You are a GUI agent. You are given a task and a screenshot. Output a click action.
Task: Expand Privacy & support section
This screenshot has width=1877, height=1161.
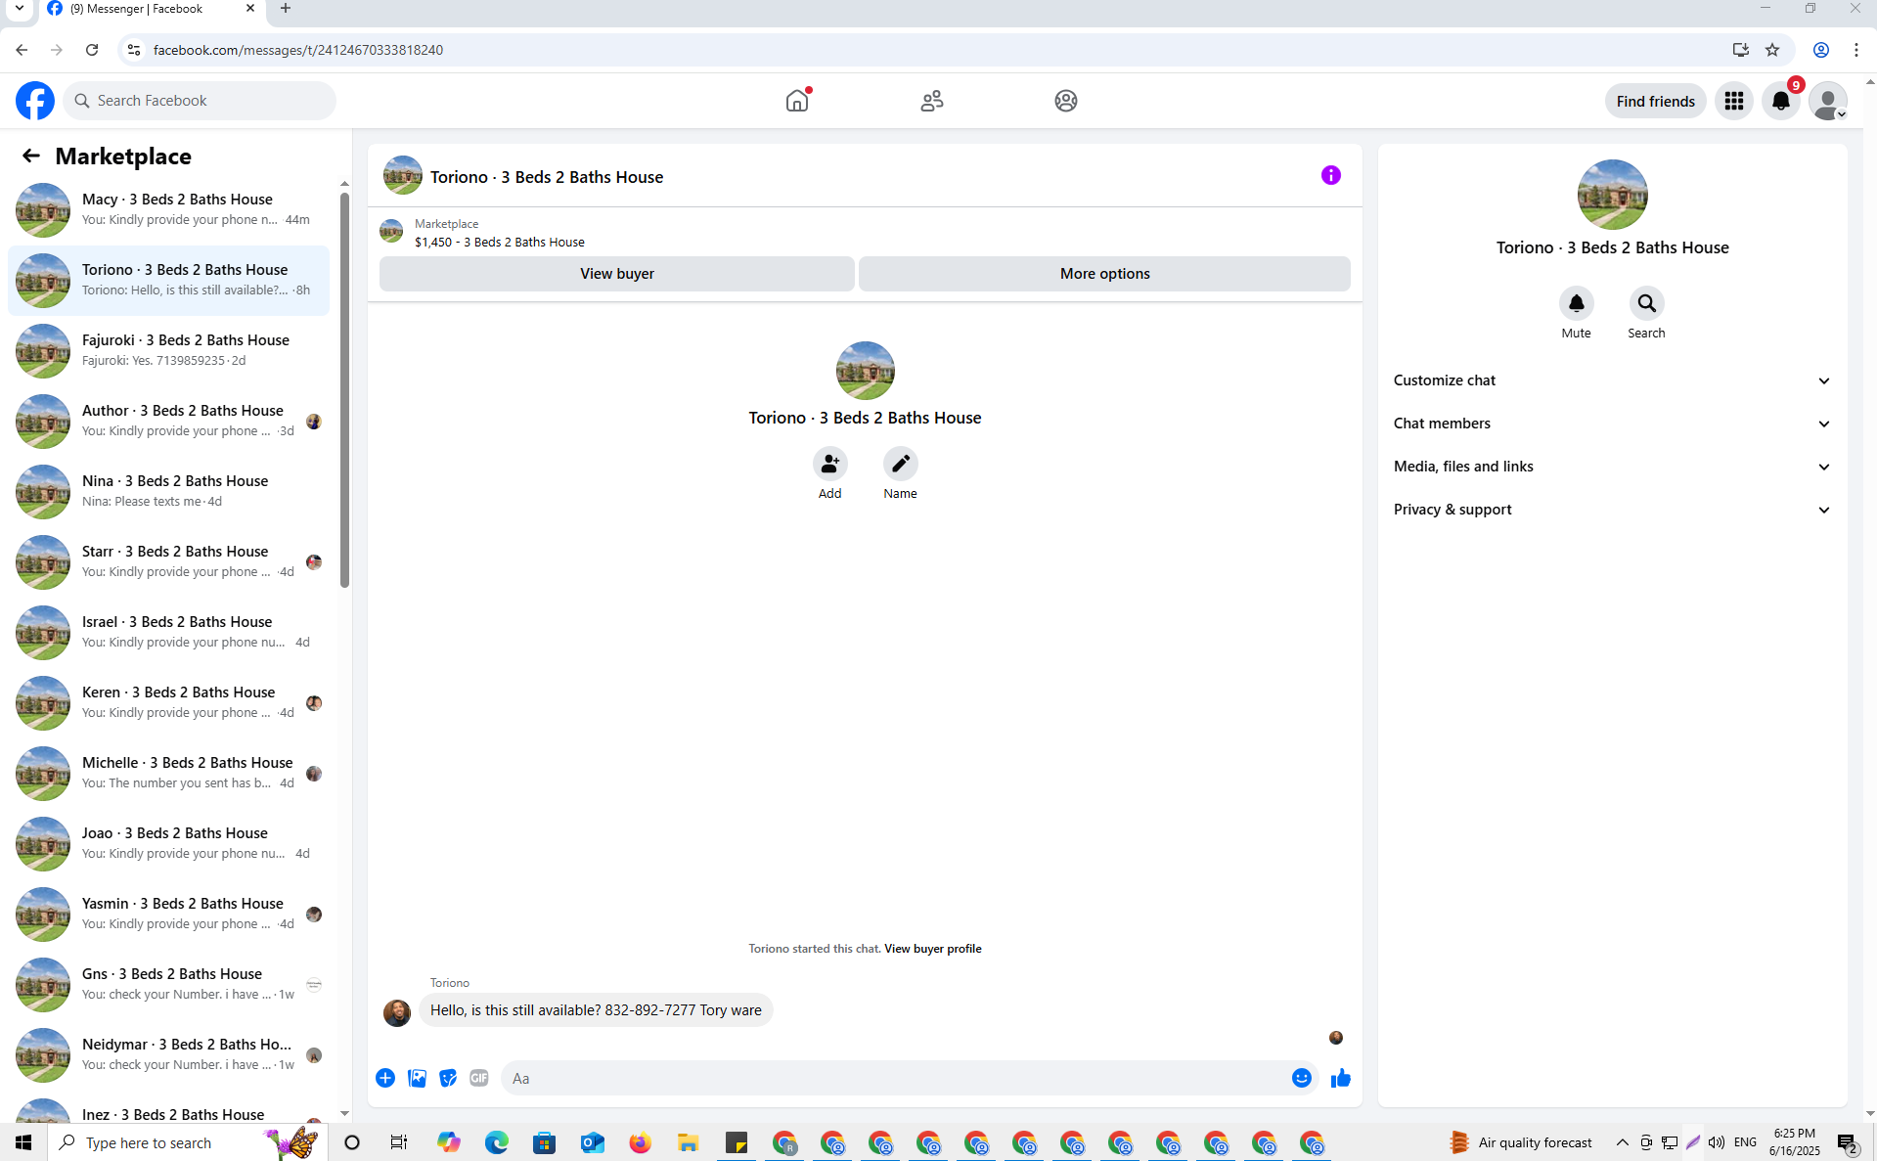point(1612,510)
